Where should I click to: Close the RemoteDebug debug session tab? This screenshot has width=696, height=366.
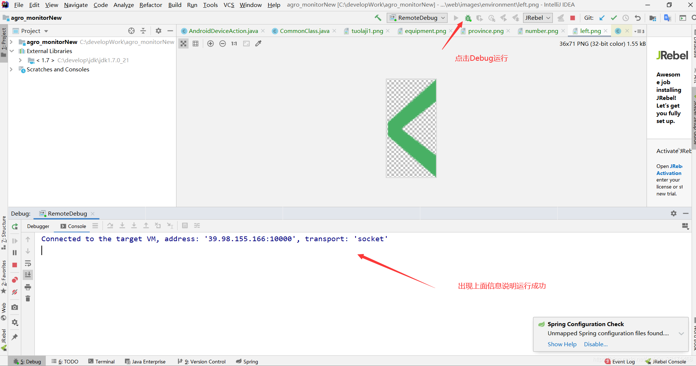click(x=93, y=214)
